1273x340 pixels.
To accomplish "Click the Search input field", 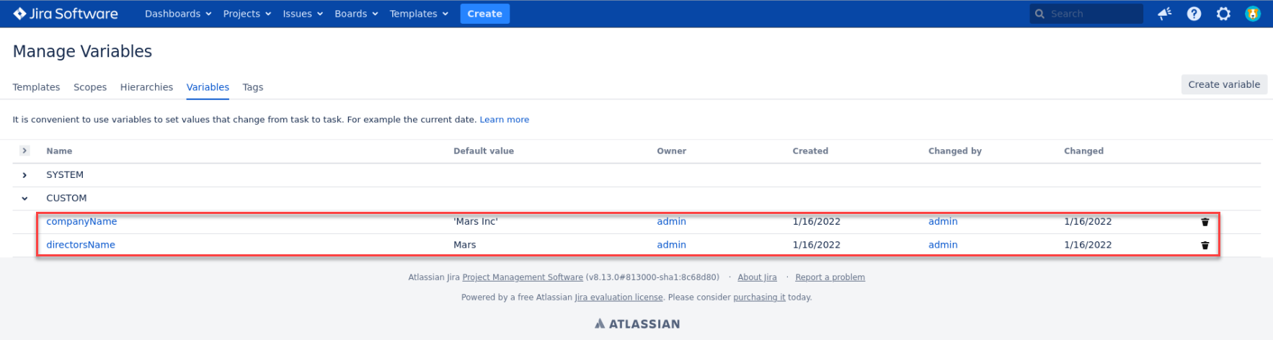I will pyautogui.click(x=1092, y=14).
